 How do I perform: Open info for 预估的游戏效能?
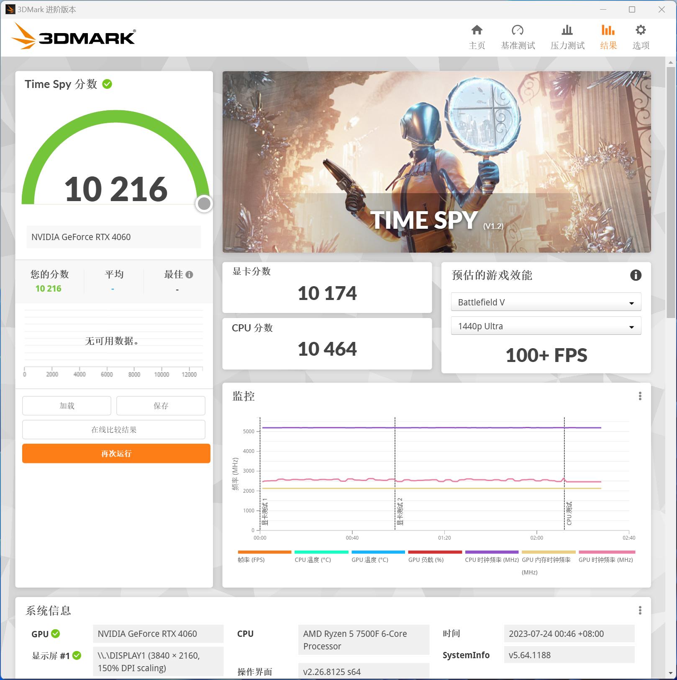click(x=636, y=275)
